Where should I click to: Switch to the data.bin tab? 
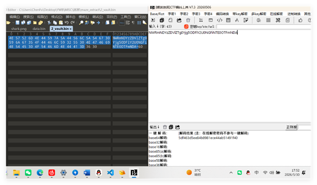[39, 29]
